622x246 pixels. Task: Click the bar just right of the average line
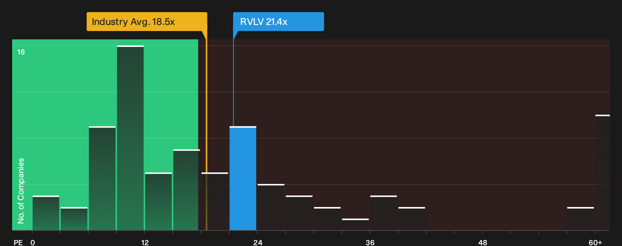[x=215, y=201]
